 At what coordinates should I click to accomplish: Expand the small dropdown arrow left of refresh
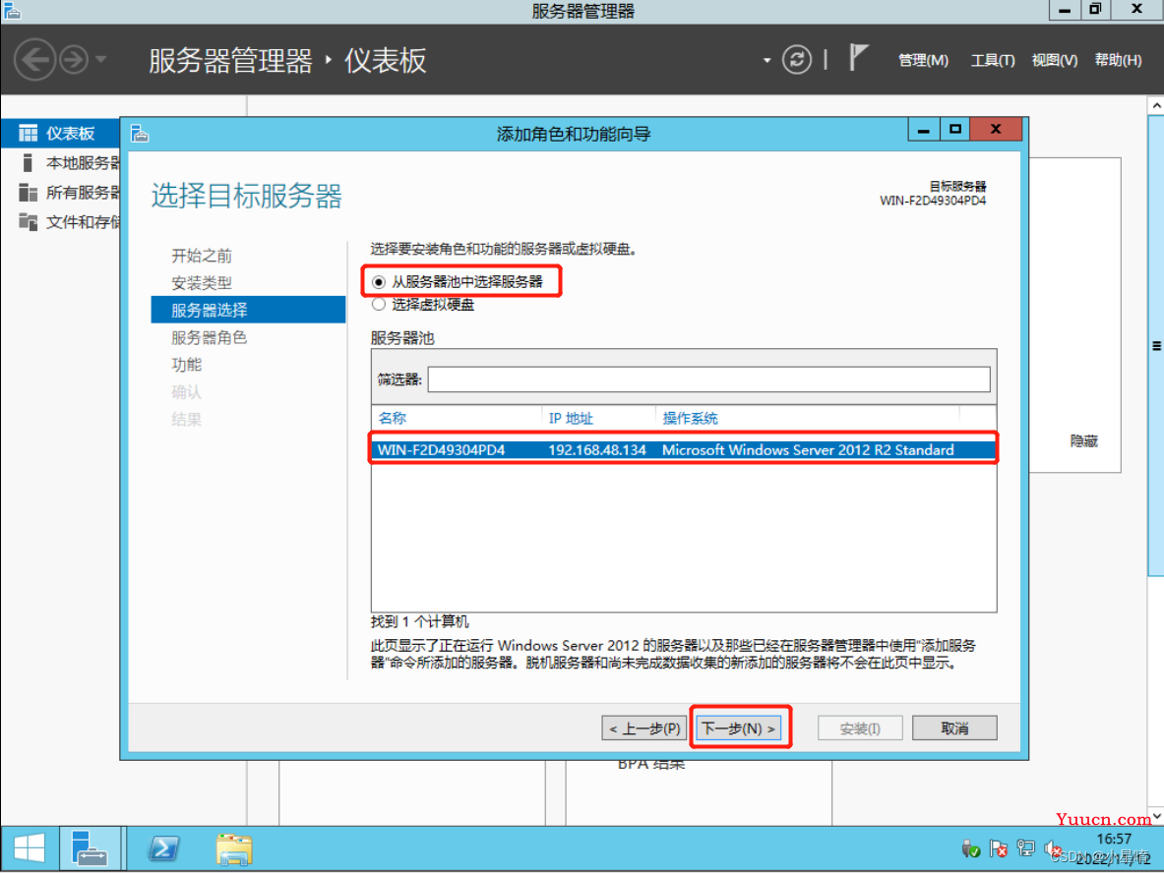(766, 60)
